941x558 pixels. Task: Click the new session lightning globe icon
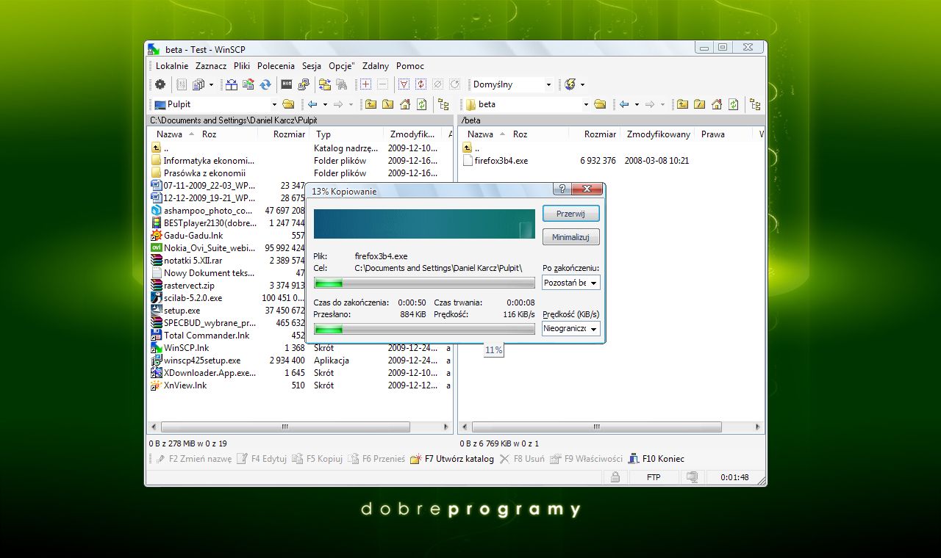coord(570,84)
